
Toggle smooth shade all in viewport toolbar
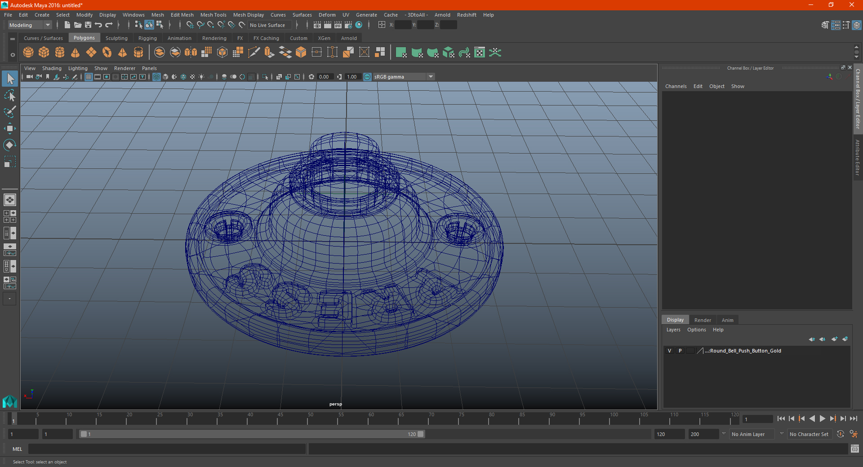pos(165,77)
